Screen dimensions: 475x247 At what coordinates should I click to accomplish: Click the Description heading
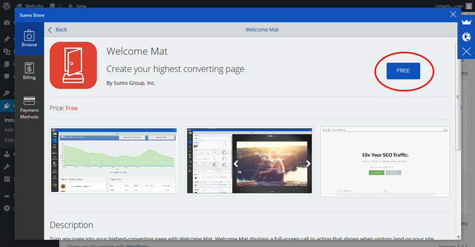(71, 225)
